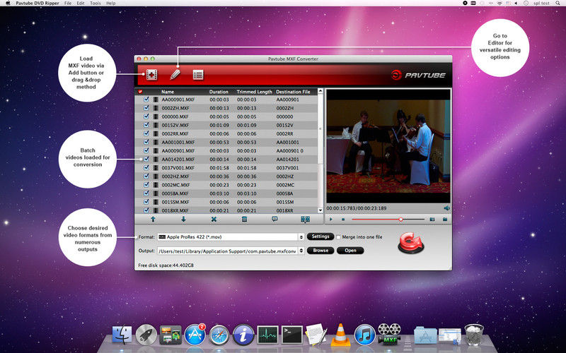Uncheck the 0002RR.MXF checkbox
Image resolution: width=566 pixels, height=353 pixels.
146,133
